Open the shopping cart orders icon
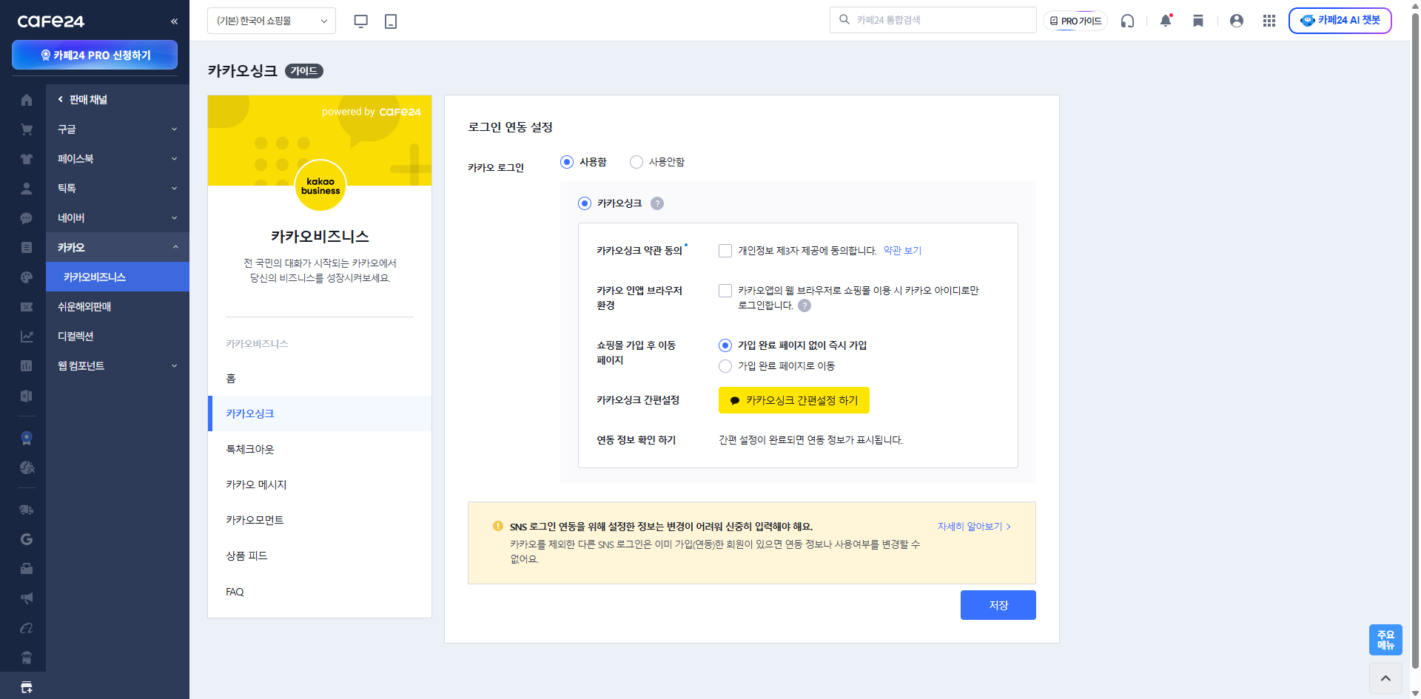Viewport: 1421px width, 699px height. click(27, 129)
